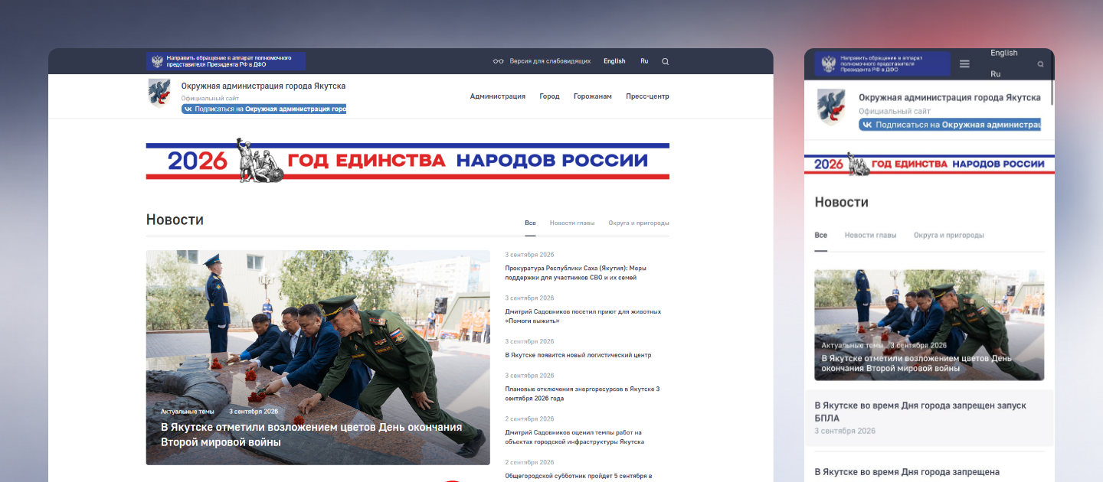Viewport: 1103px width, 482px height.
Task: Click the glasses icon for visually impaired version
Action: coord(498,61)
